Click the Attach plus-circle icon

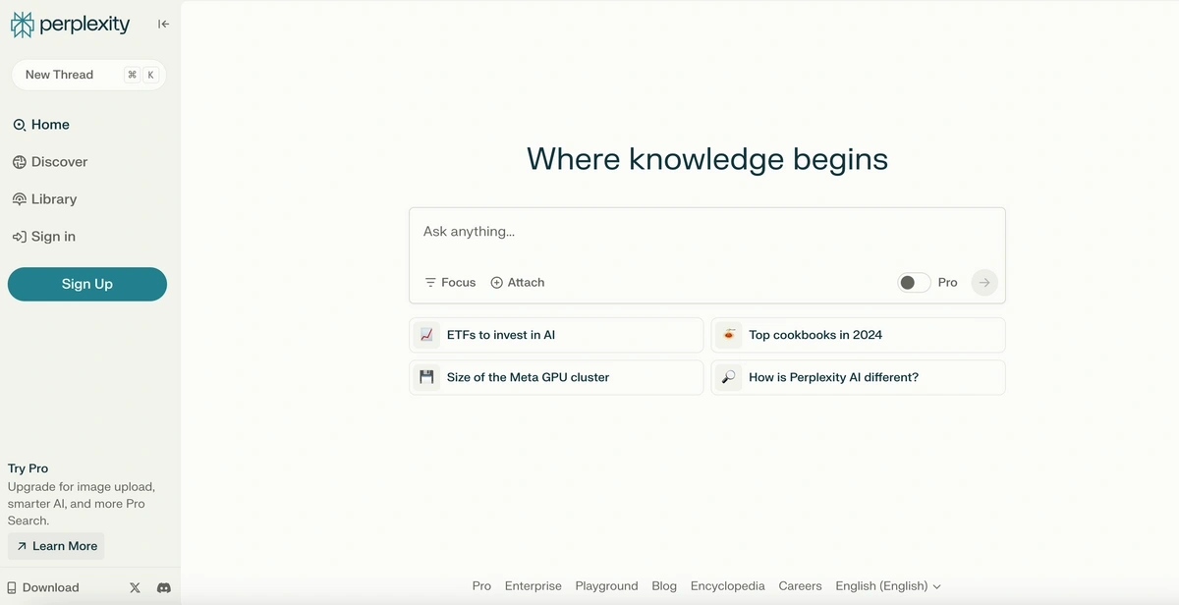497,283
